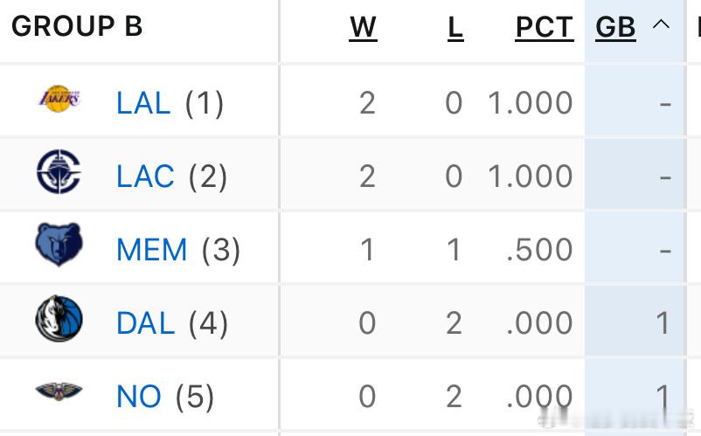The height and width of the screenshot is (436, 701).
Task: Sort by GB column header
Action: (x=614, y=28)
